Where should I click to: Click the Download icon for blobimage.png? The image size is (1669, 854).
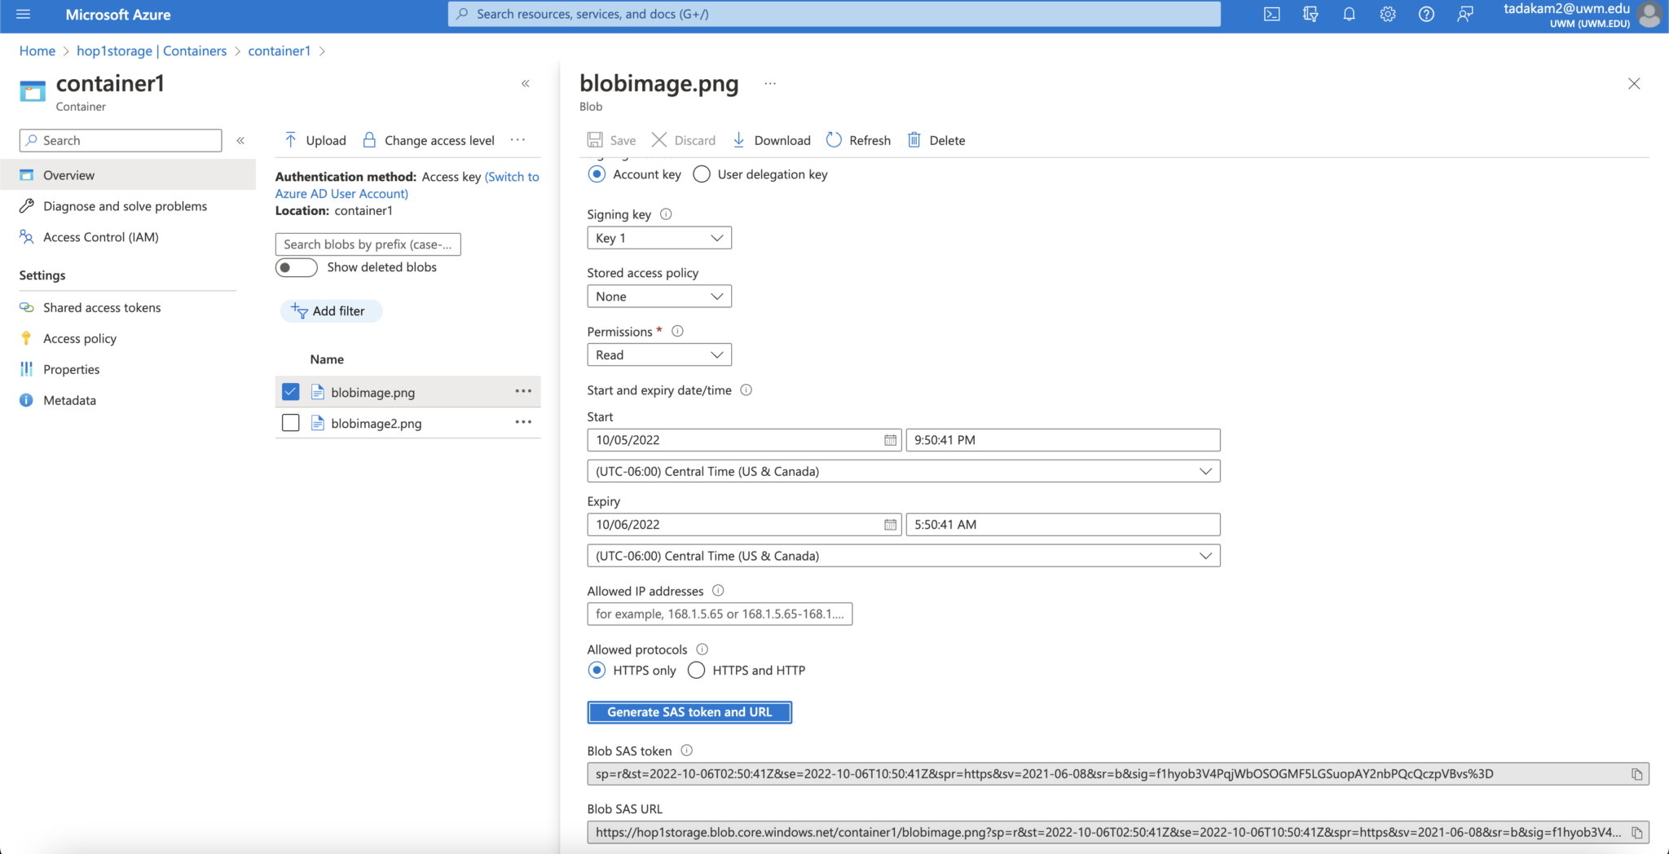(738, 139)
